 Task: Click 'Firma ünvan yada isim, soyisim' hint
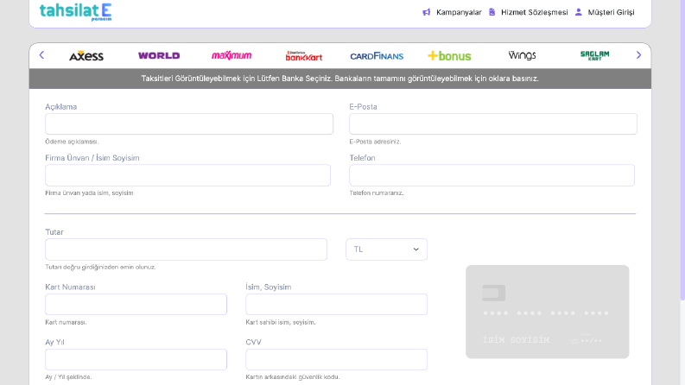89,193
